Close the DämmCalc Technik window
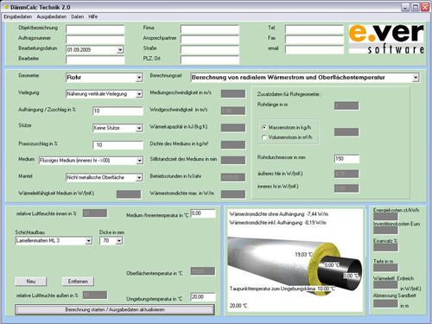 coord(425,7)
